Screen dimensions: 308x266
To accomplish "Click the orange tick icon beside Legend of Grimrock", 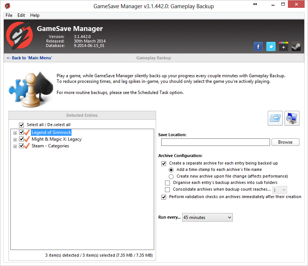I will [x=27, y=132].
